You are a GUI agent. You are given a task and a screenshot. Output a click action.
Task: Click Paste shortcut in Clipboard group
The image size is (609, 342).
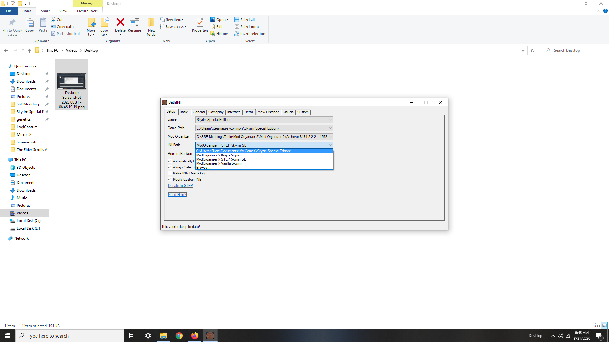(x=66, y=34)
